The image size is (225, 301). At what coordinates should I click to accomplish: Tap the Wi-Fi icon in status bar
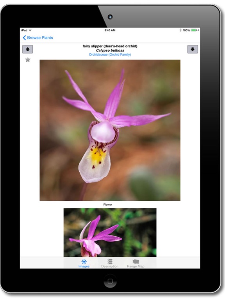coord(30,30)
